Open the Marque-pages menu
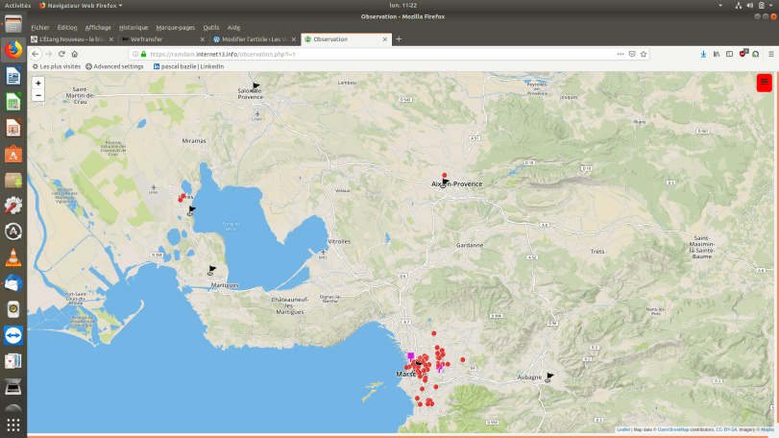 (x=176, y=28)
